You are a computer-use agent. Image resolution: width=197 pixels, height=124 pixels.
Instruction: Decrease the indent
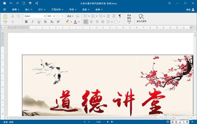coord(108,16)
